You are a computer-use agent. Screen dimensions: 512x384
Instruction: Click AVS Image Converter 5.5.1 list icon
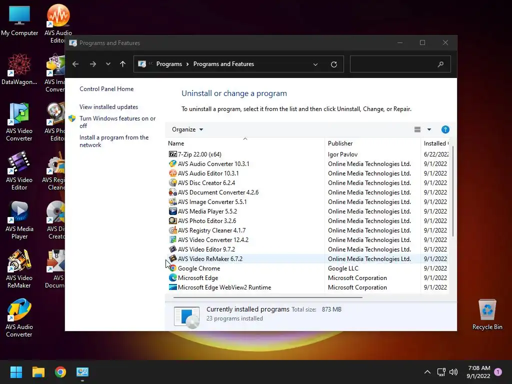point(172,201)
